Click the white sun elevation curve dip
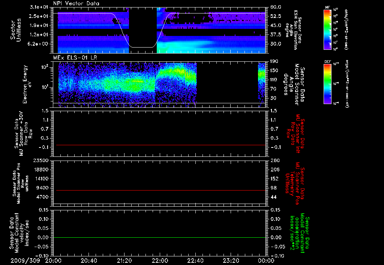 (141, 47)
